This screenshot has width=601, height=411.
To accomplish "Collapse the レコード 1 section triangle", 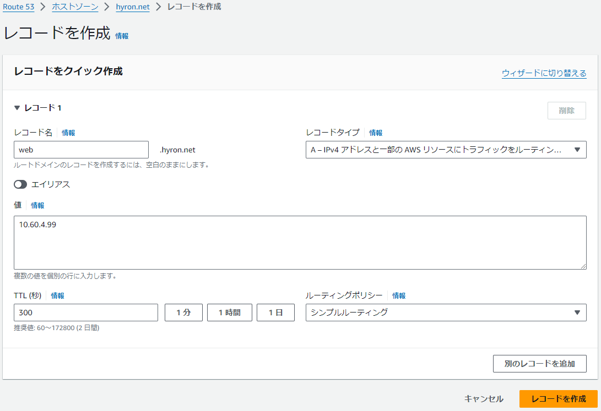I will pos(17,108).
